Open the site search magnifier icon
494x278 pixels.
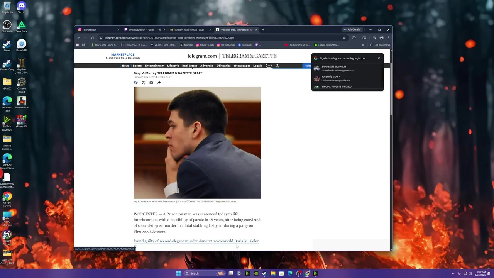click(277, 66)
